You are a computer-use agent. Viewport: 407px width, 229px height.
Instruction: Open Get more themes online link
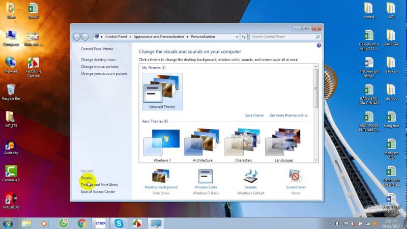click(x=288, y=116)
